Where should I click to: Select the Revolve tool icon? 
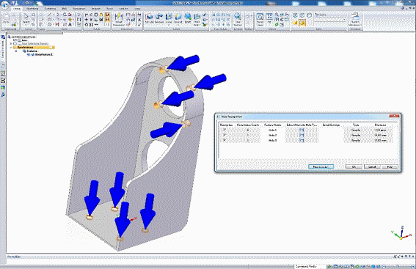(x=159, y=19)
